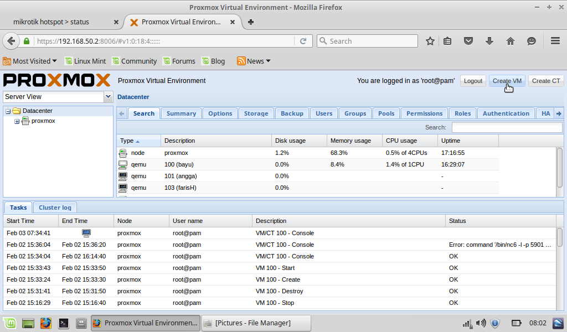Launch Firefox from the taskbar launcher
Viewport: 567px width, 332px height.
coord(45,323)
